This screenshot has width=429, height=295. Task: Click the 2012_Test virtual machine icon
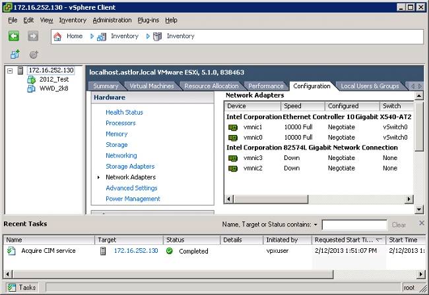31,80
